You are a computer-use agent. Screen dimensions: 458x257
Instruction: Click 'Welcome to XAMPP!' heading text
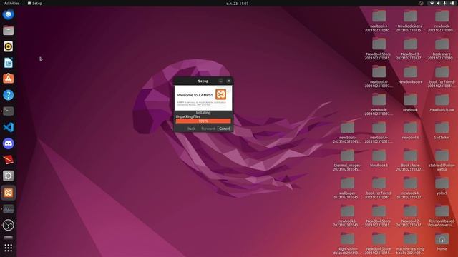pyautogui.click(x=195, y=95)
